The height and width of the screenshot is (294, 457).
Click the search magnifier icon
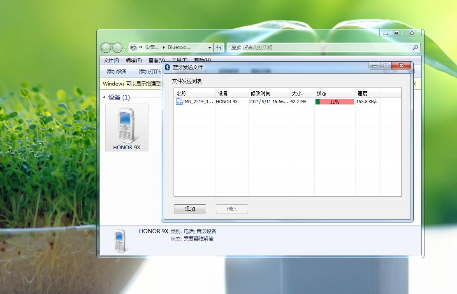point(415,47)
